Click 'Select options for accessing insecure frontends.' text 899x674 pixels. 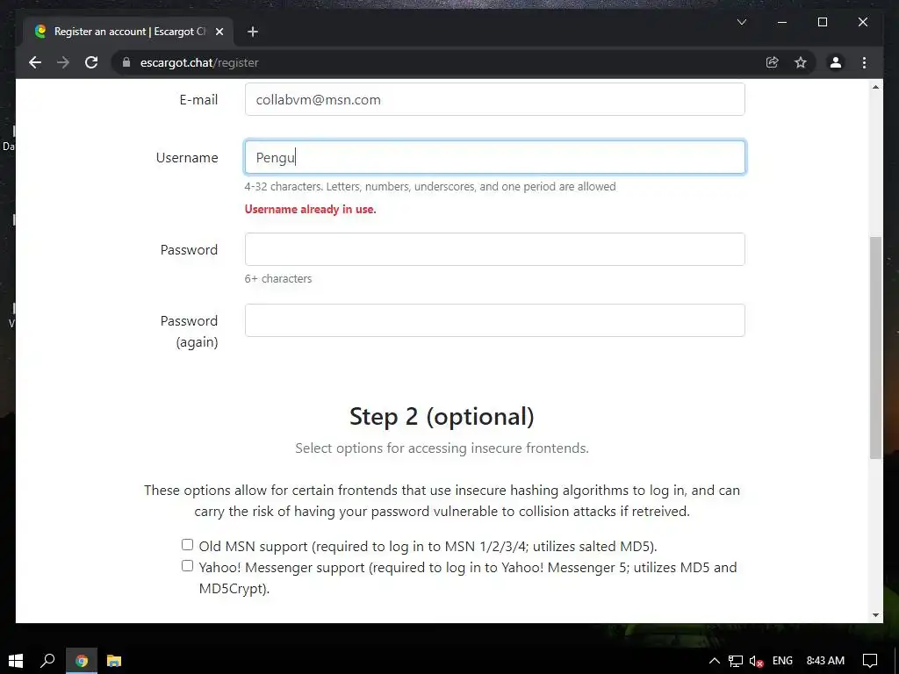[442, 448]
